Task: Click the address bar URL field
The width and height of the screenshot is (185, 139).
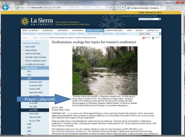Action: pyautogui.click(x=61, y=8)
